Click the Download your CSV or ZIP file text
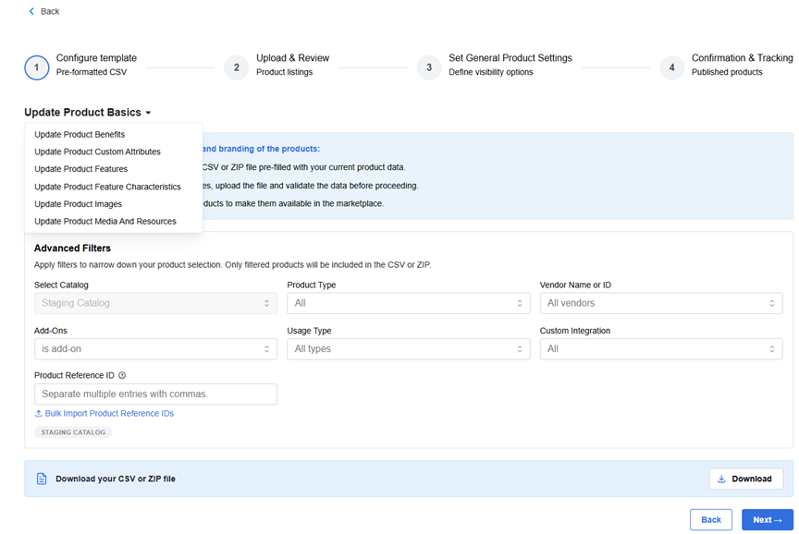 pyautogui.click(x=116, y=479)
